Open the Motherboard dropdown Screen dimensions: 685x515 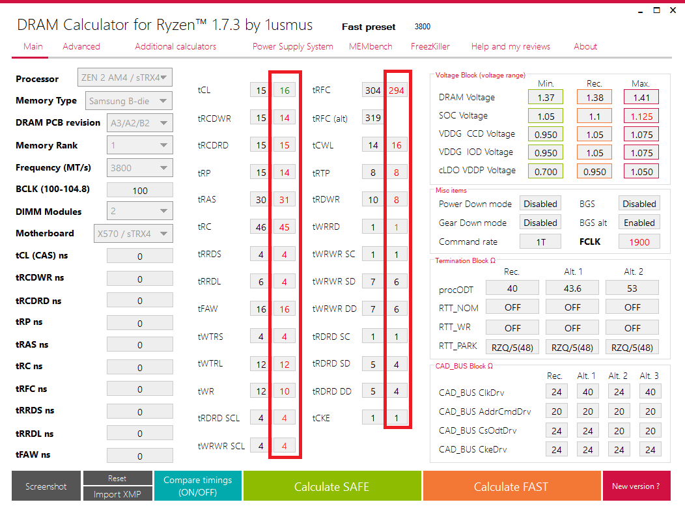(x=133, y=234)
